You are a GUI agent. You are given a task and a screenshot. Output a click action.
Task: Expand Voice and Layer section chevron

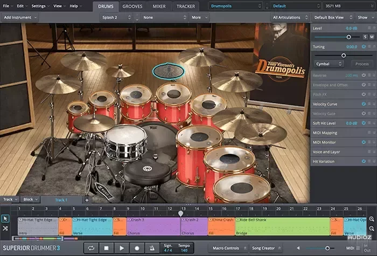[x=374, y=152]
